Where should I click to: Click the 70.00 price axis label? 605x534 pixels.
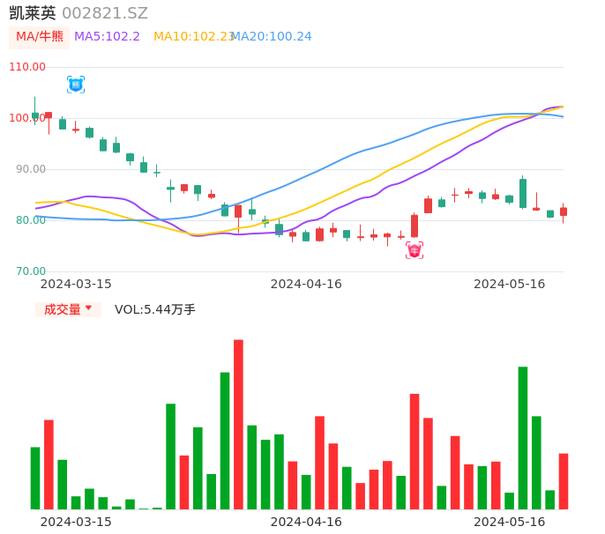pyautogui.click(x=27, y=271)
